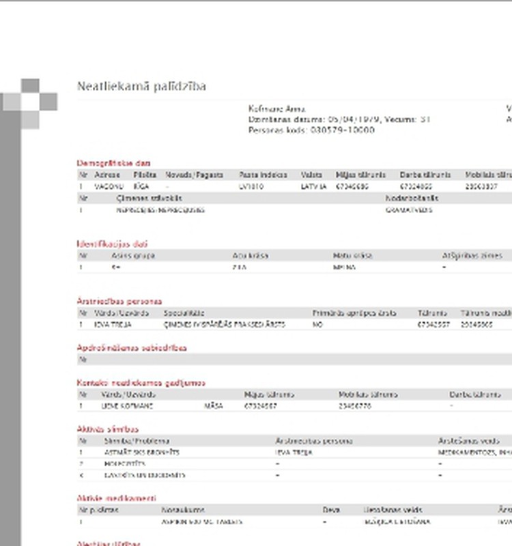512x546 pixels.
Task: Click the 'Lietošanas veids' column header
Action: 393,510
